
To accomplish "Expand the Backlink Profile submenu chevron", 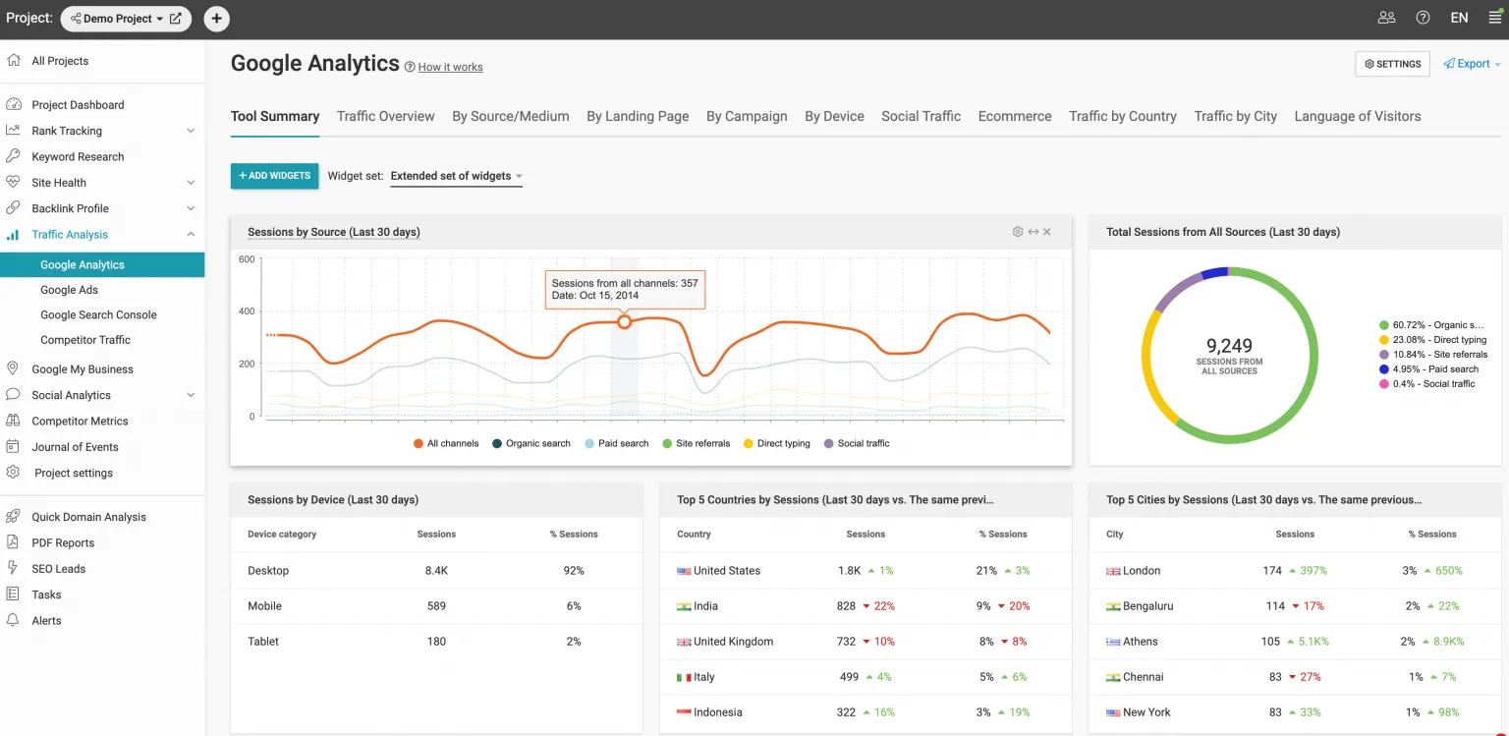I will point(191,208).
